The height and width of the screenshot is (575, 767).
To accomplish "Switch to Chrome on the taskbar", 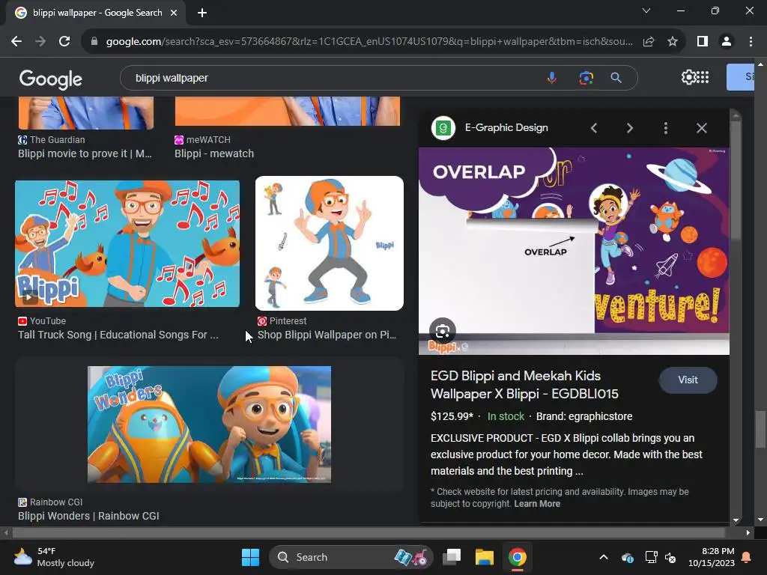I will (x=517, y=557).
